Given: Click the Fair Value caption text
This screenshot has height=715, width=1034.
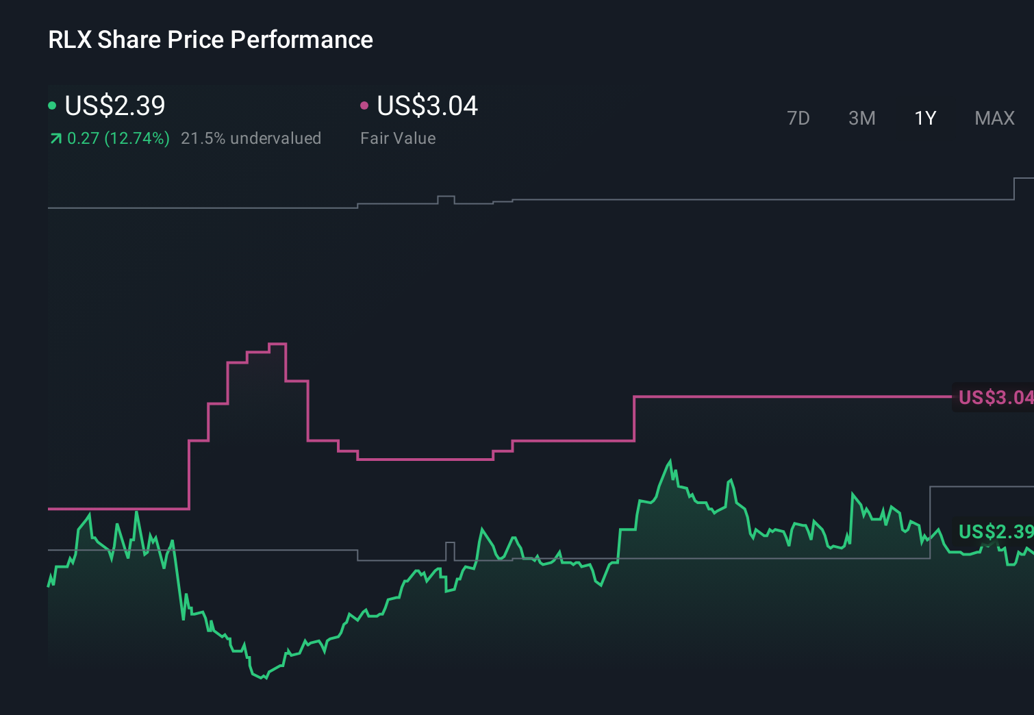Looking at the screenshot, I should 397,138.
